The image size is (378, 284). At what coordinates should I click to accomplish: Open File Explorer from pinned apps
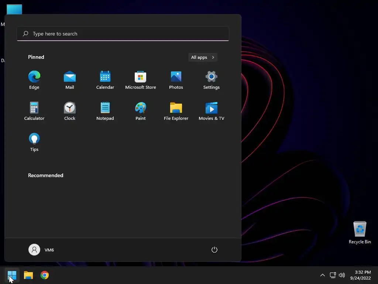pos(176,111)
